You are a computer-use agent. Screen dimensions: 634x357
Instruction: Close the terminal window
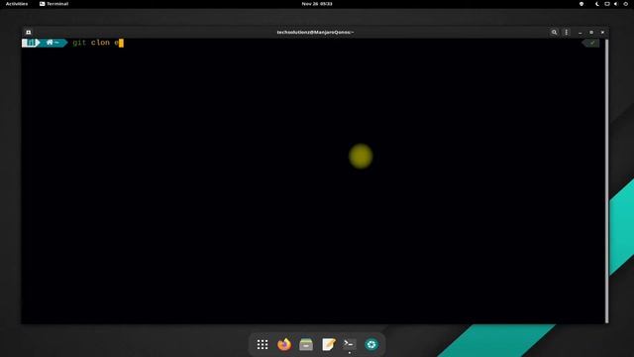602,33
